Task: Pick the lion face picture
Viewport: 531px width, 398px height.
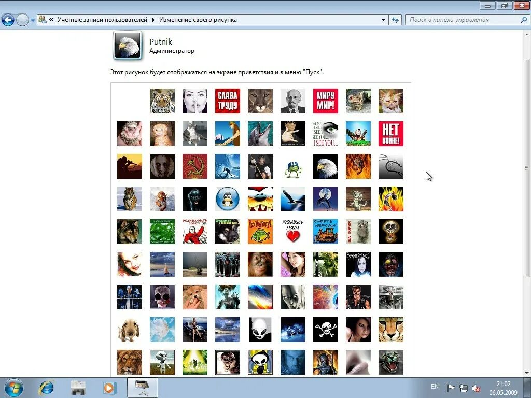Action: coord(130,362)
